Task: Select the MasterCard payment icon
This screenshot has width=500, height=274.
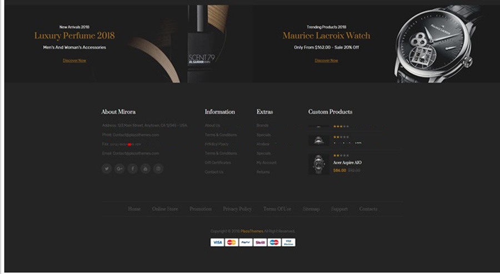Action: pyautogui.click(x=232, y=242)
